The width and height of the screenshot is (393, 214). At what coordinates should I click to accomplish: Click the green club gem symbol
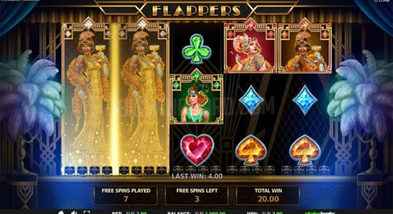click(197, 49)
